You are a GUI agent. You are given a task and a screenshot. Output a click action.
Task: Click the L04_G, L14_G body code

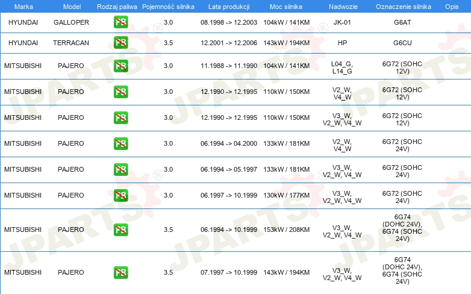342,67
